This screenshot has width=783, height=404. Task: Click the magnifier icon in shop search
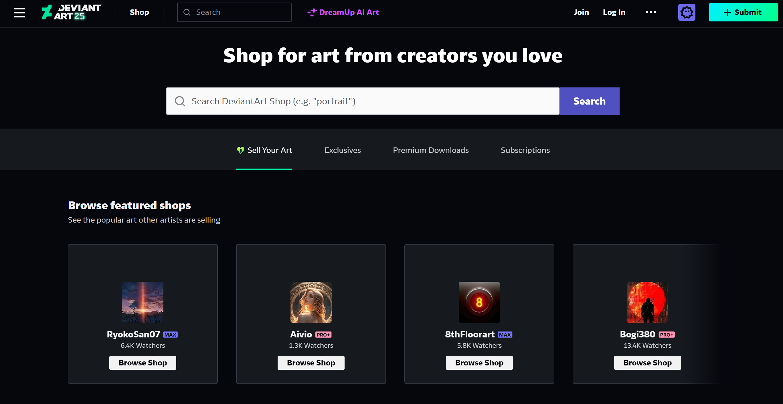(180, 101)
